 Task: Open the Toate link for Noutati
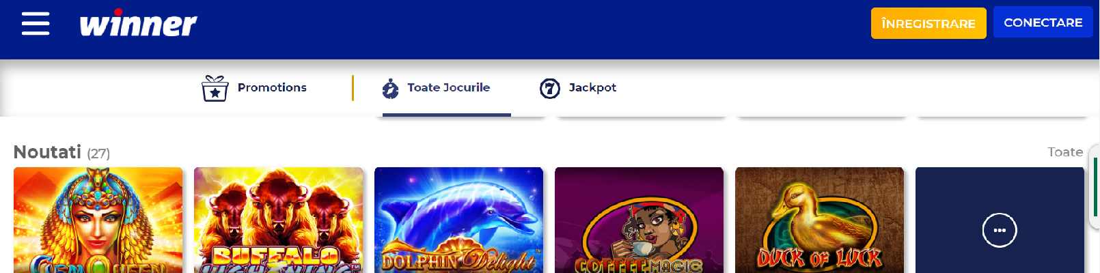pos(1065,152)
